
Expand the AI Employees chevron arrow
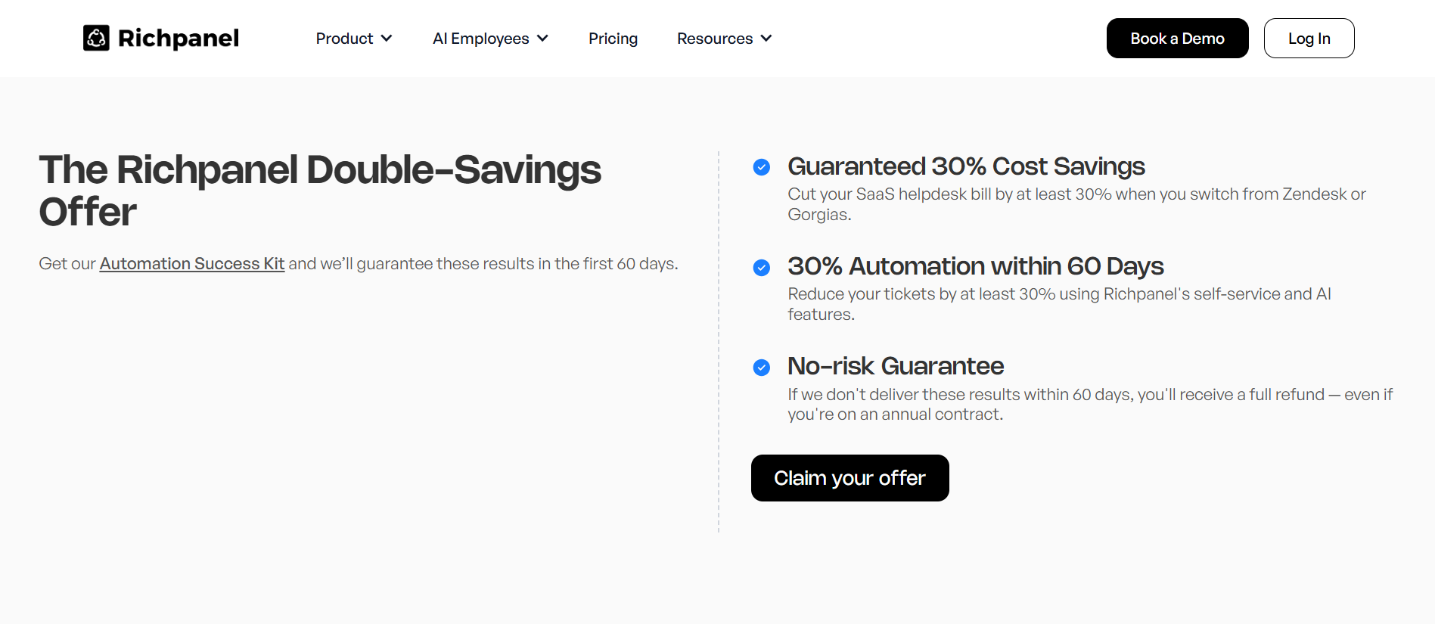542,39
